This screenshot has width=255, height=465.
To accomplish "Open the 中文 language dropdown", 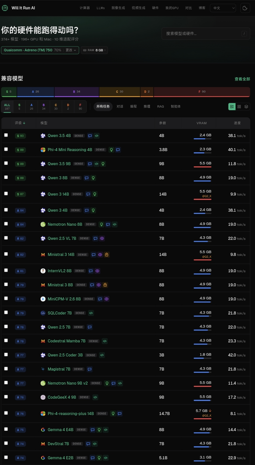I will pyautogui.click(x=223, y=8).
